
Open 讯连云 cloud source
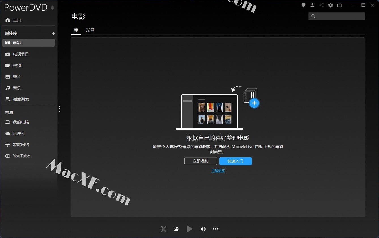pos(29,133)
